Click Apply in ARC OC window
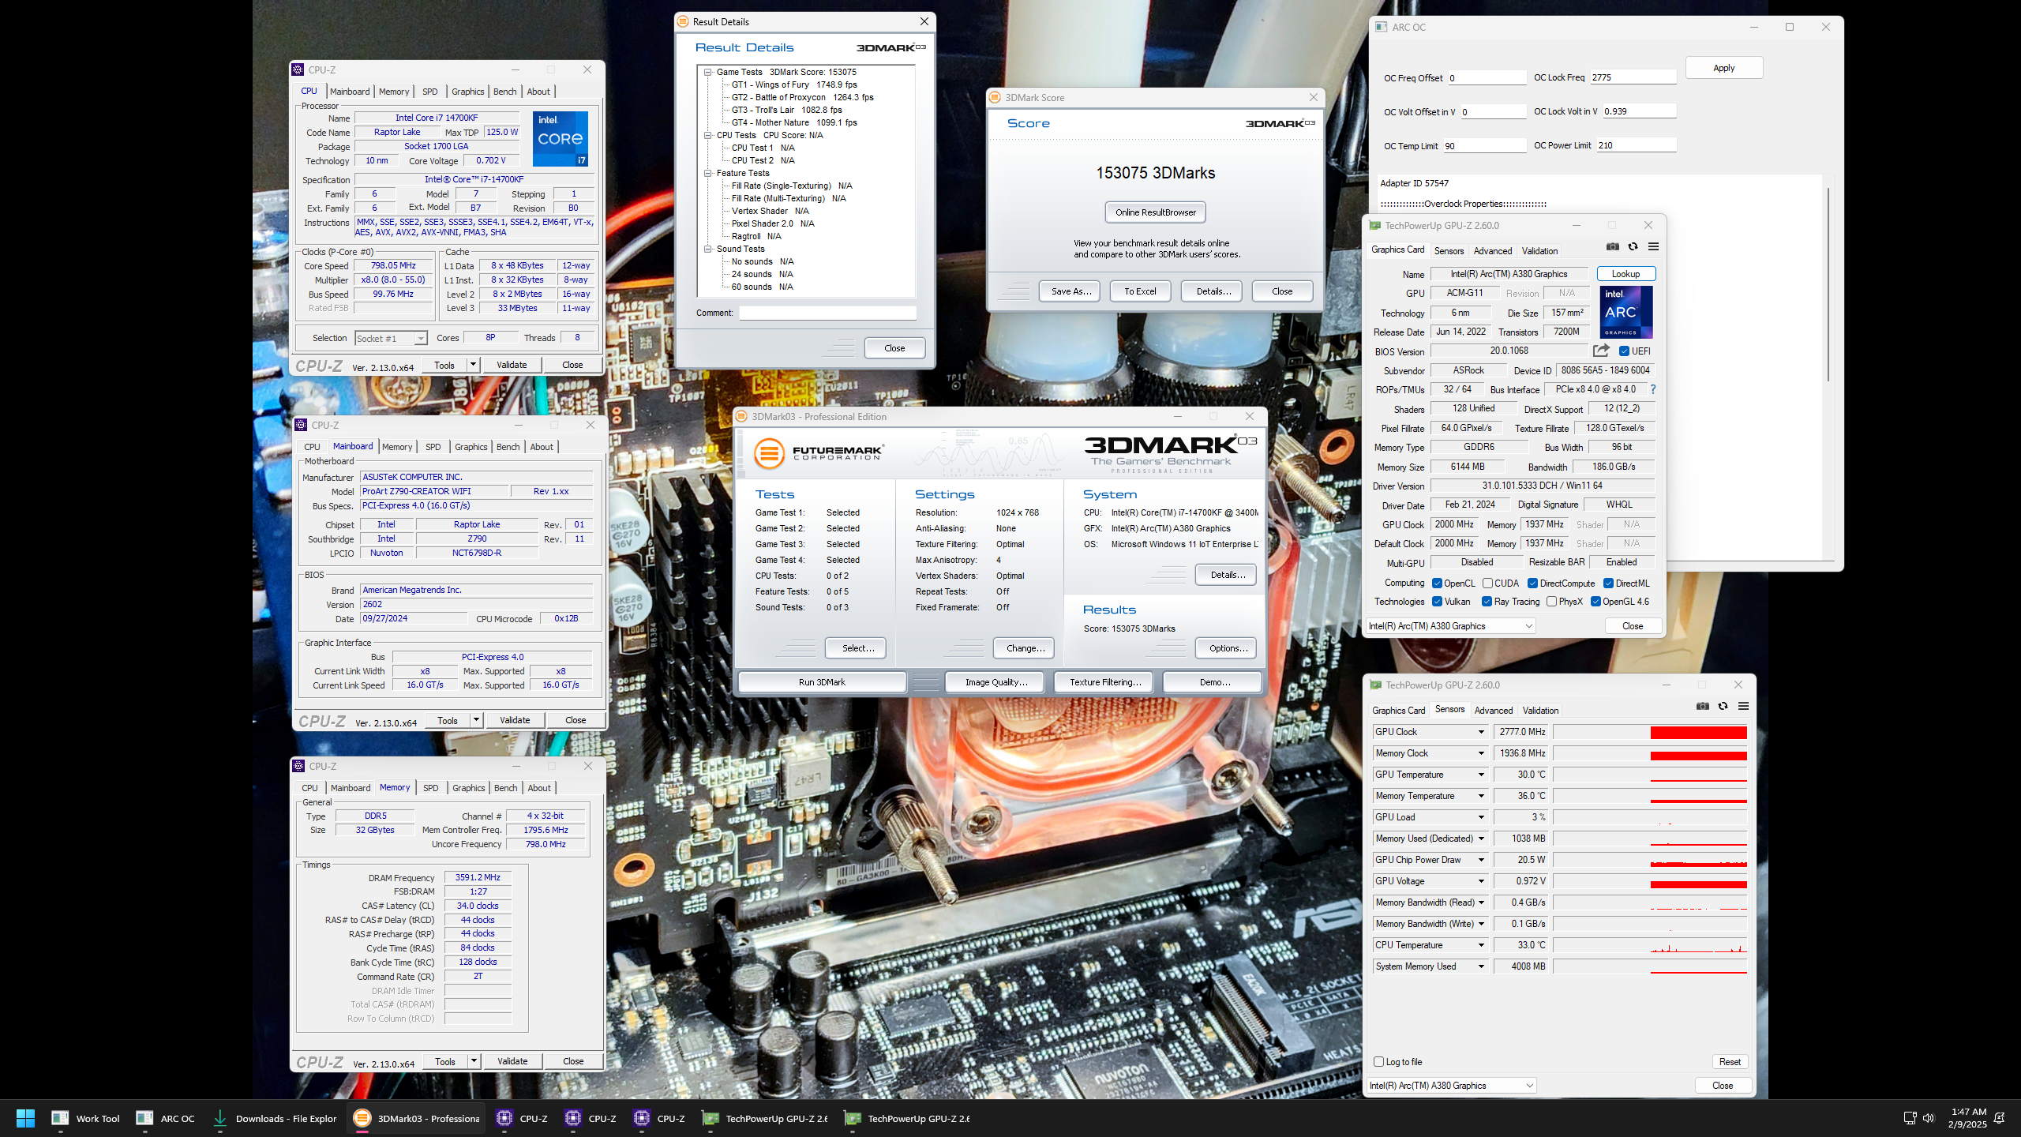This screenshot has width=2021, height=1137. pyautogui.click(x=1724, y=68)
